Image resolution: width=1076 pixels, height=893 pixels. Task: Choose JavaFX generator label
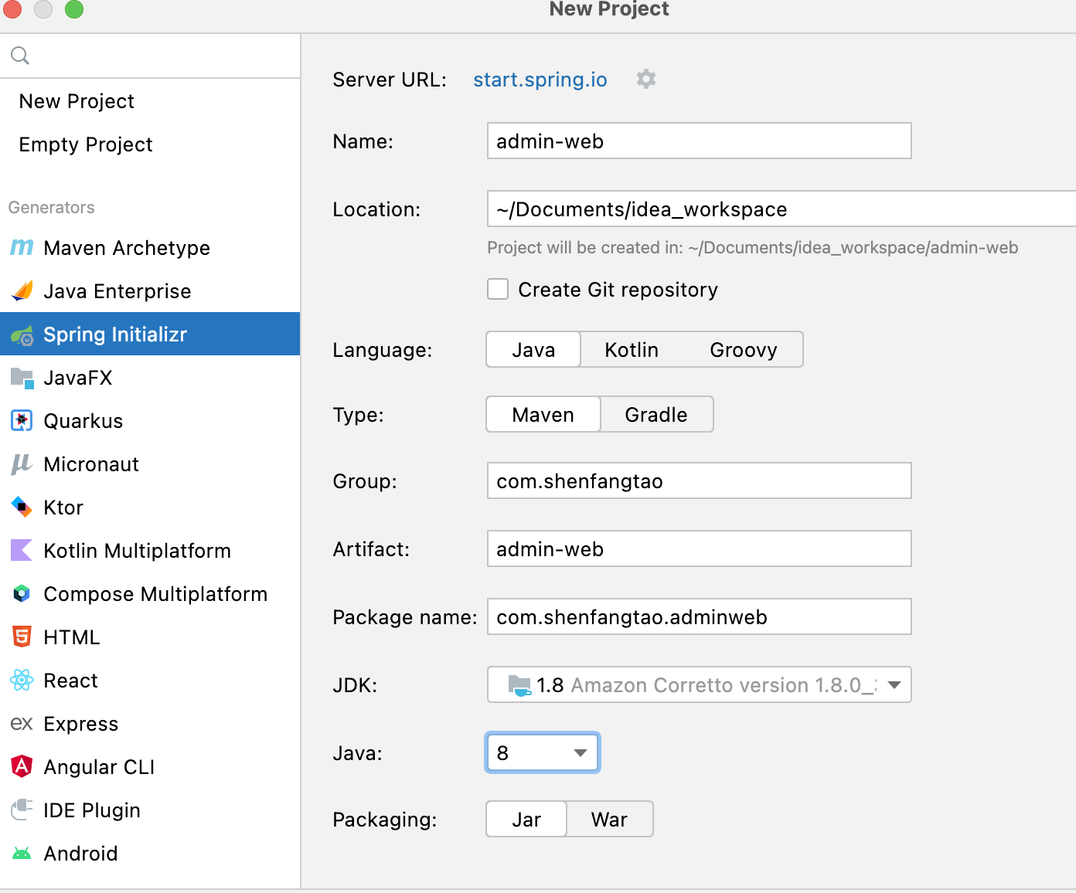(78, 378)
